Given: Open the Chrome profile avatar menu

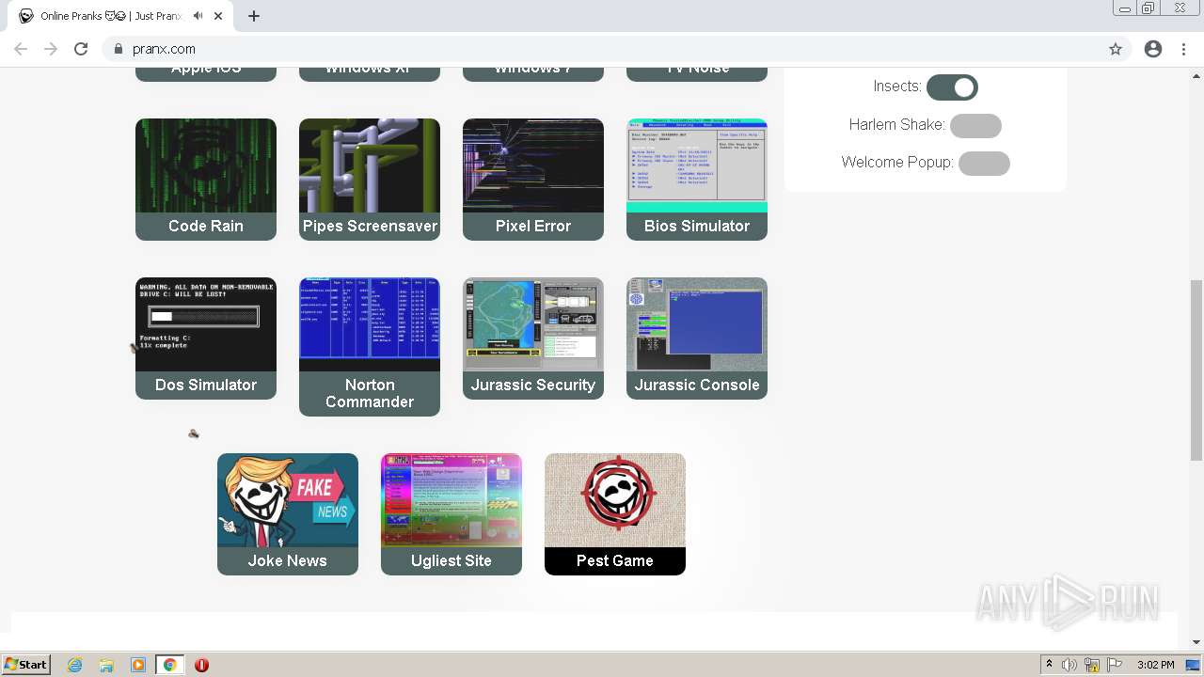Looking at the screenshot, I should point(1153,49).
